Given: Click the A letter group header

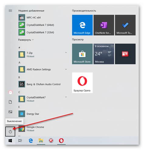Looking at the screenshot, I should coord(19,63).
